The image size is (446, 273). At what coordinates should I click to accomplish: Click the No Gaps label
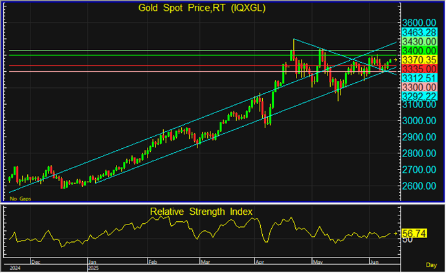(20, 199)
